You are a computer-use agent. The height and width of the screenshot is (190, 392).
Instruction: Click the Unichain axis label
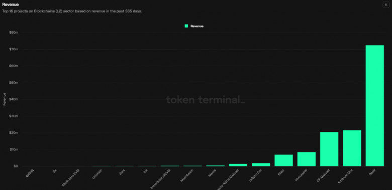point(97,174)
